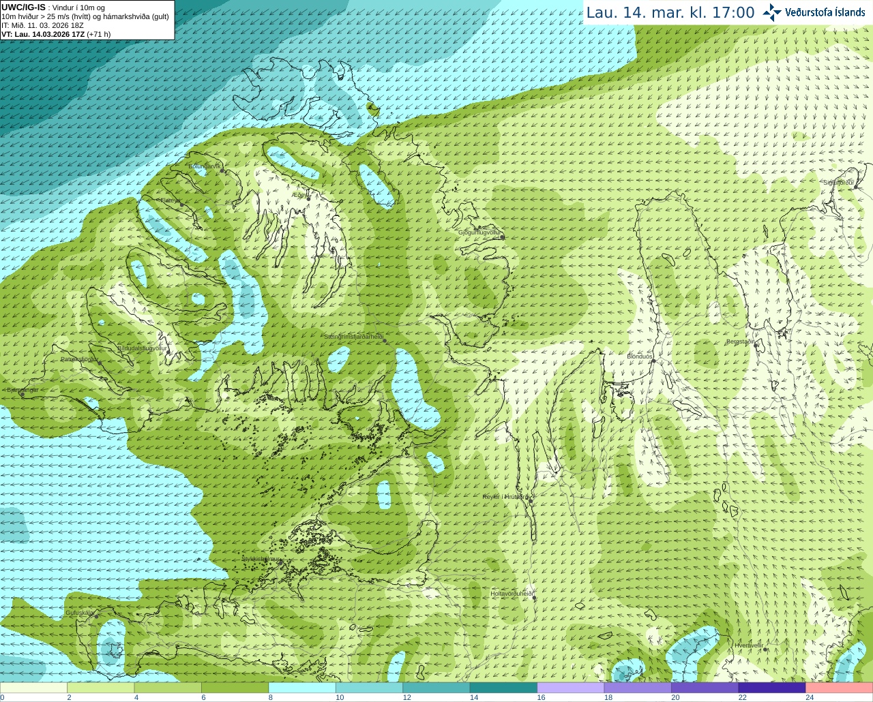Select the Reykir í Hrútafirði station label
The image size is (873, 702).
click(x=506, y=497)
